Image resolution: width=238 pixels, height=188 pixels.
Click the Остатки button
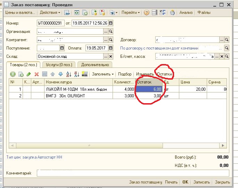pos(164,74)
